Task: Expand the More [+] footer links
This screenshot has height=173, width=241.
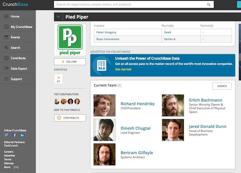Action: pos(11,167)
